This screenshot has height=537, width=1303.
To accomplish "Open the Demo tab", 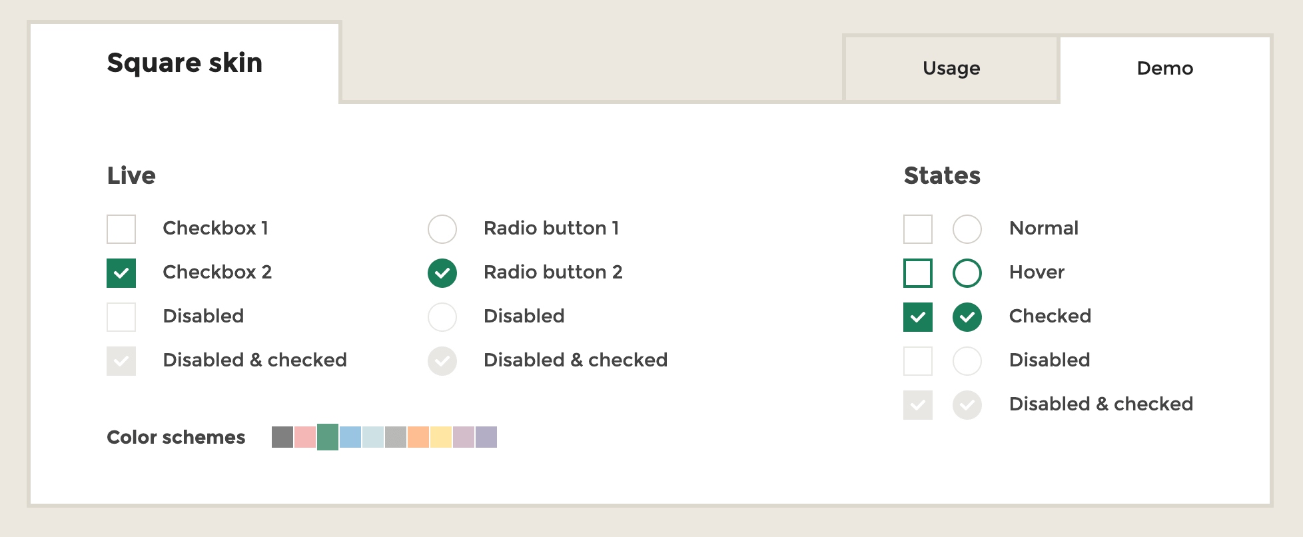I will 1164,68.
